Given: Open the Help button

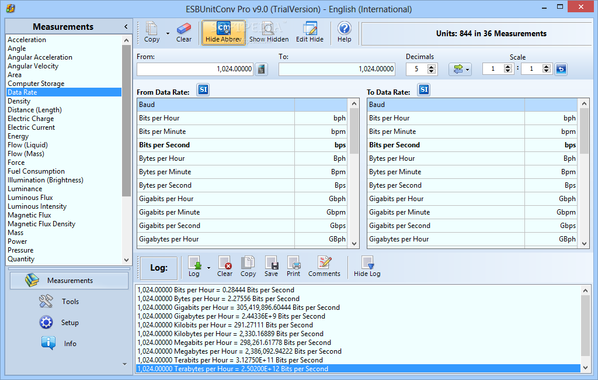Looking at the screenshot, I should click(x=345, y=33).
